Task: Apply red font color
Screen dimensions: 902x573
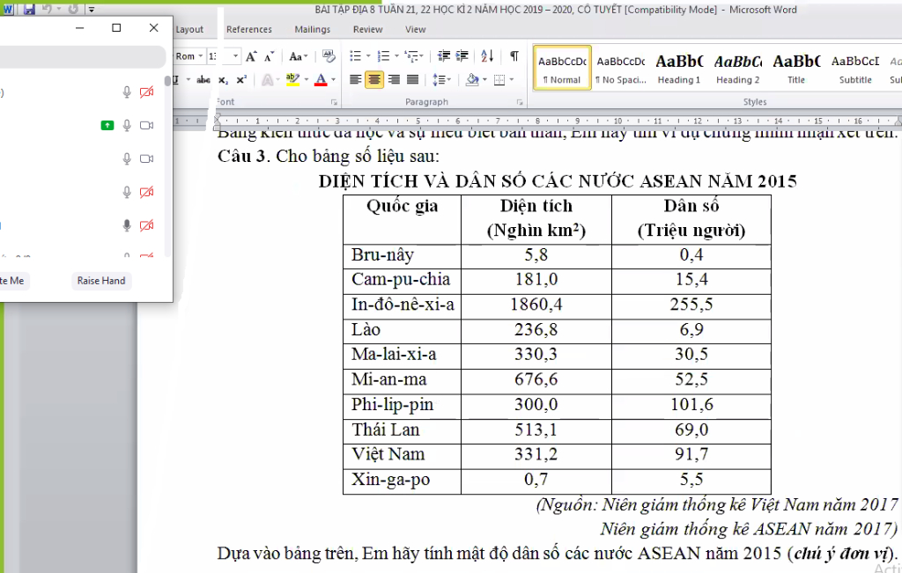Action: tap(321, 80)
